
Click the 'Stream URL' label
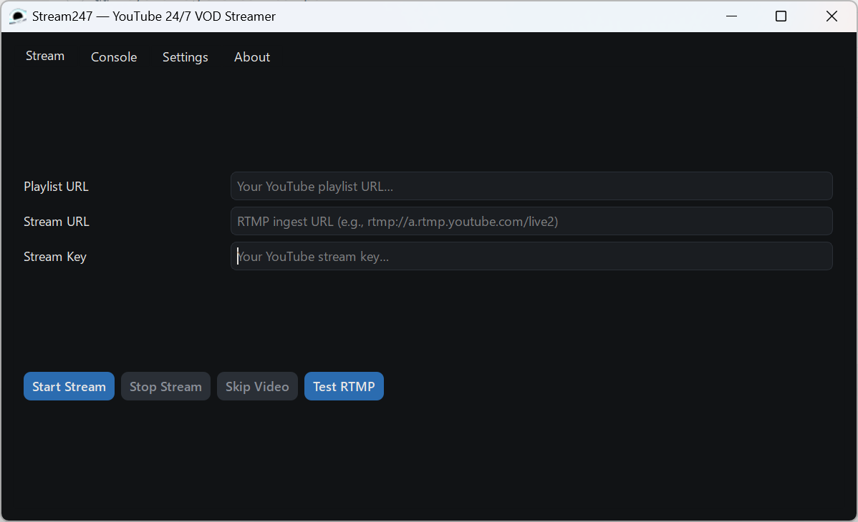click(57, 222)
